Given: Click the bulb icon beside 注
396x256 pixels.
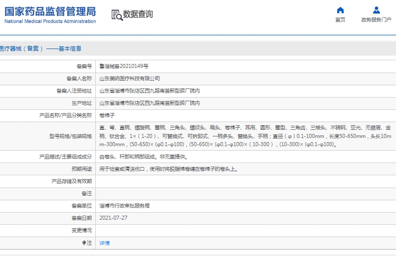Looking at the screenshot, I should tap(84, 243).
